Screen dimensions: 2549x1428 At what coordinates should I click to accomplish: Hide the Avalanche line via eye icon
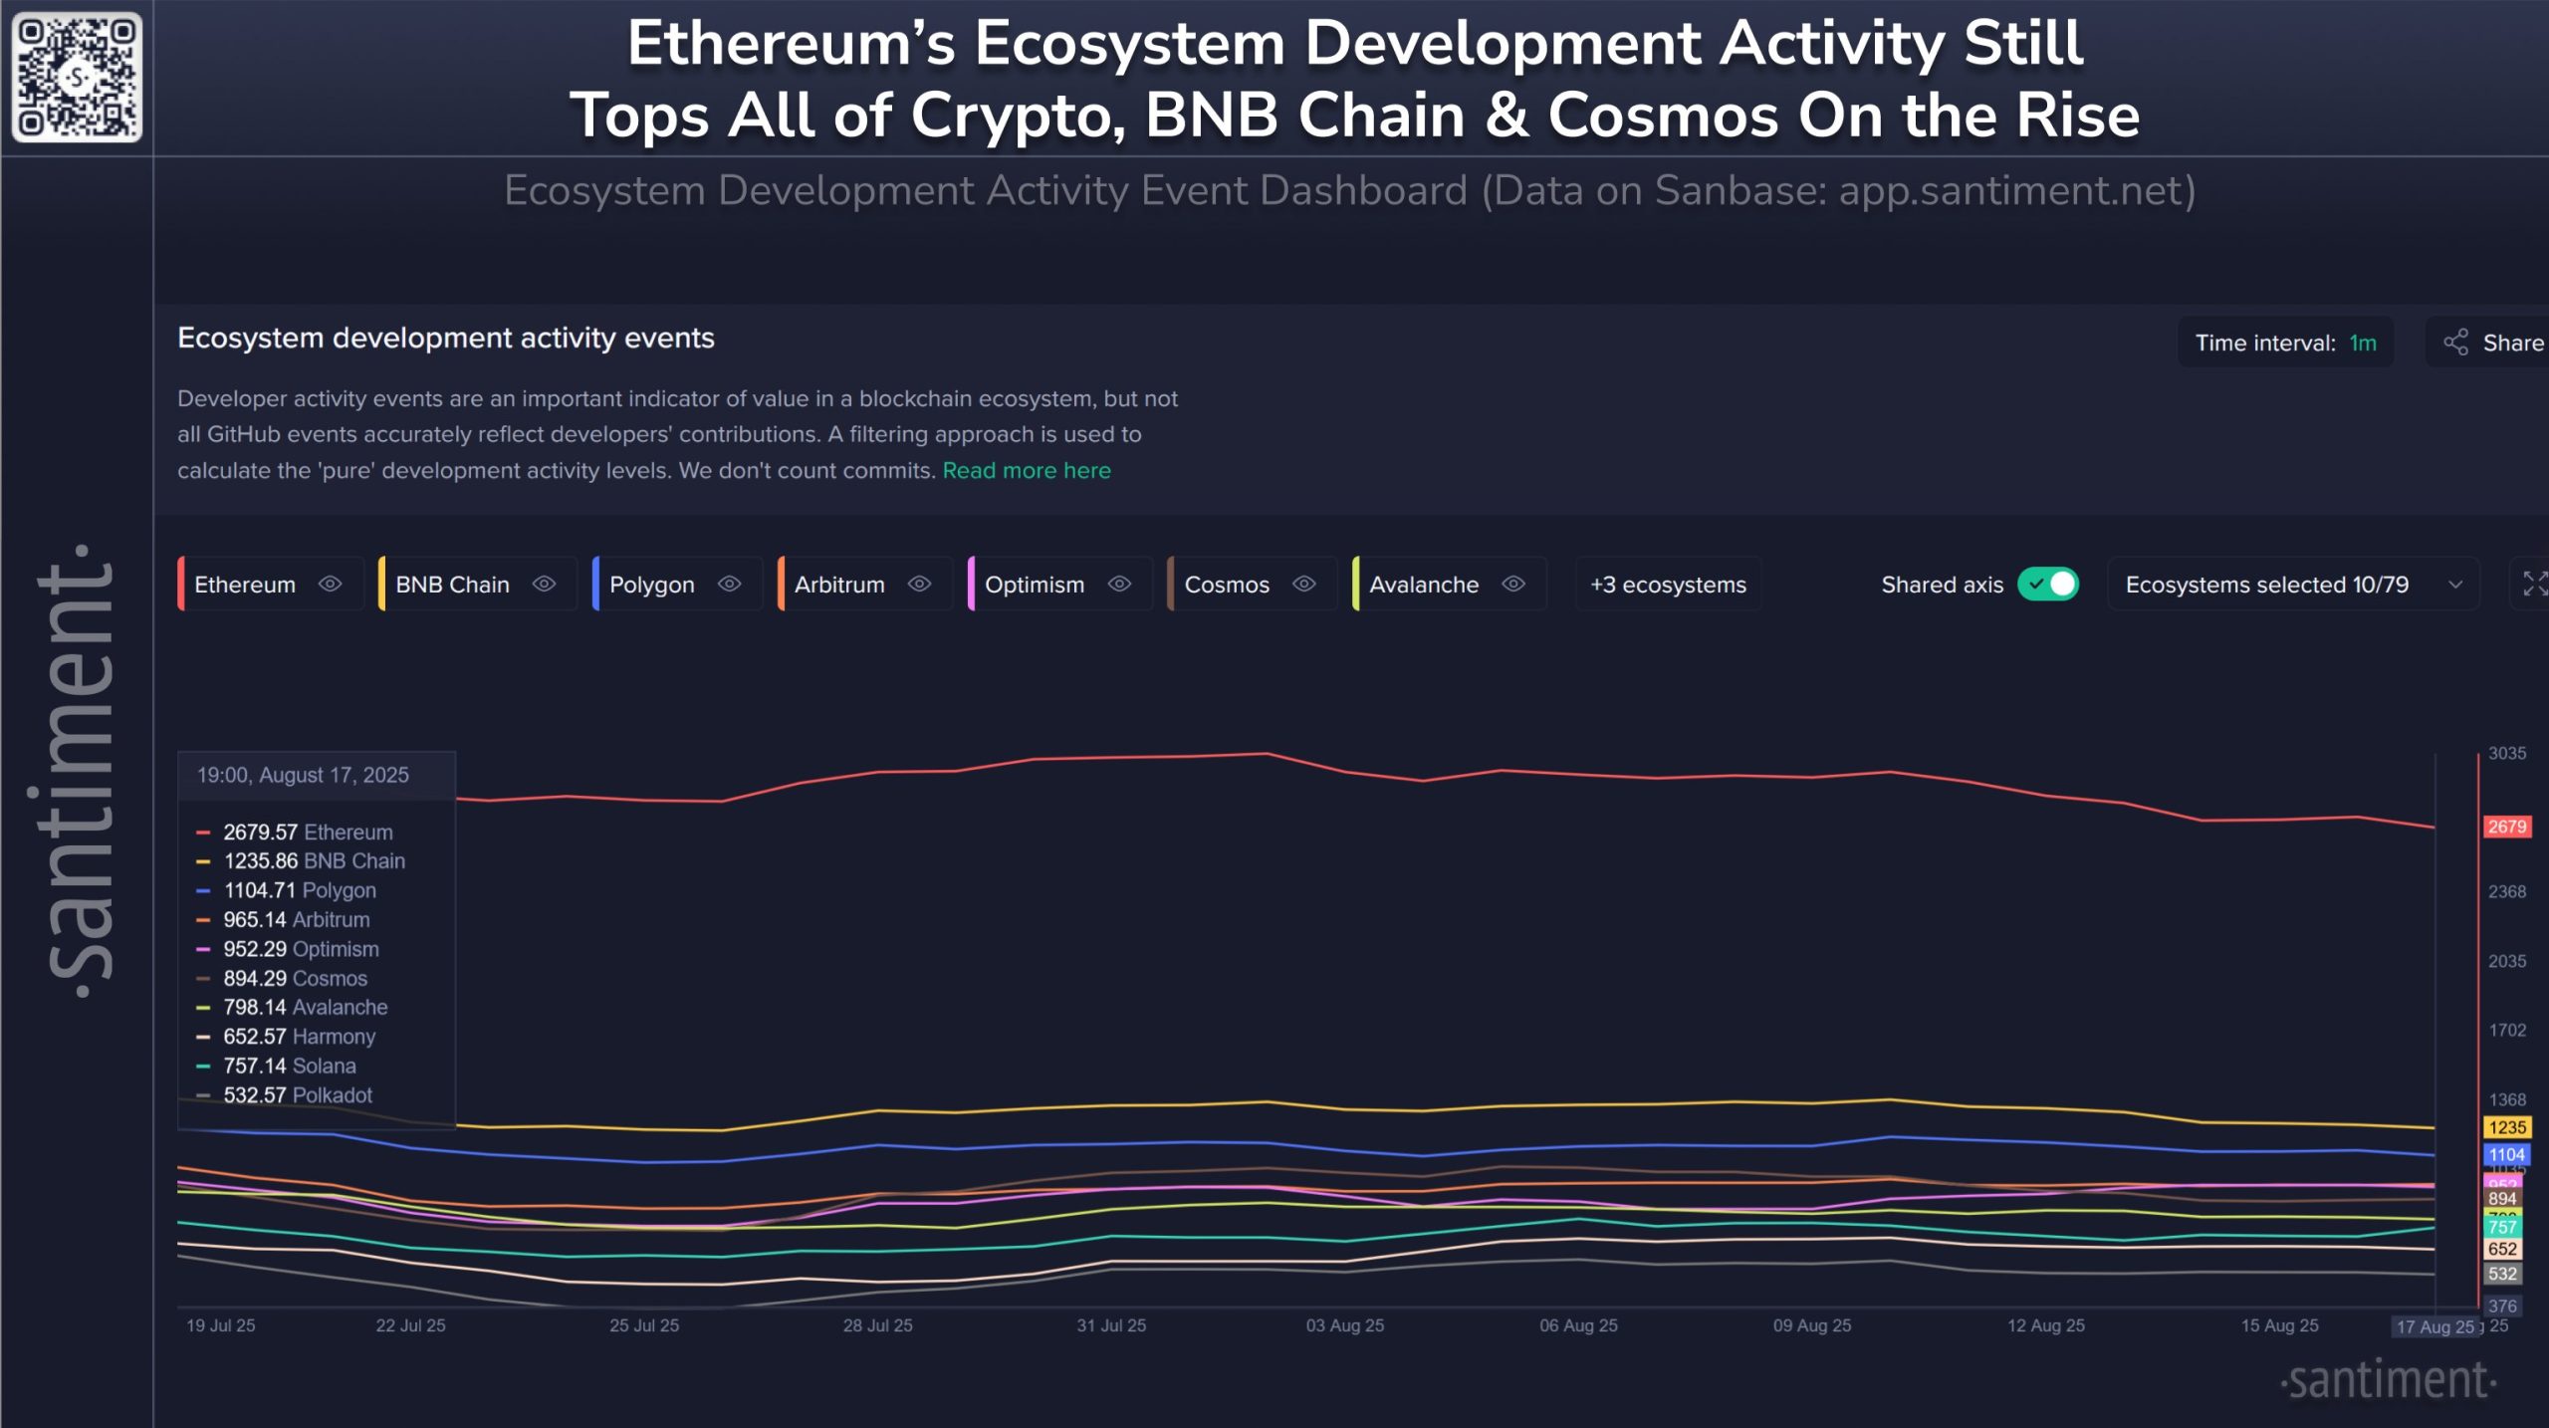tap(1510, 585)
